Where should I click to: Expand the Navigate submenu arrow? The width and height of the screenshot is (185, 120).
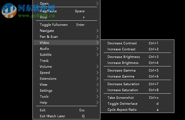click(x=97, y=31)
